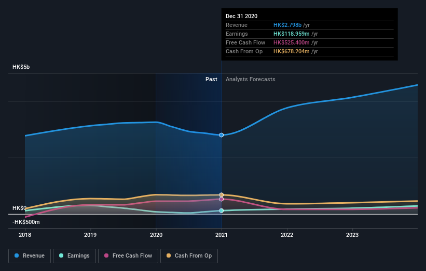The height and width of the screenshot is (271, 426).
Task: Click the pink Free Cash Flow legend dot
Action: click(x=106, y=255)
